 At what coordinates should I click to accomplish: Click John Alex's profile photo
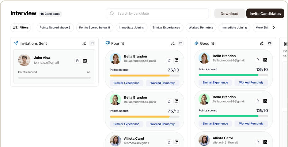coord(24,60)
